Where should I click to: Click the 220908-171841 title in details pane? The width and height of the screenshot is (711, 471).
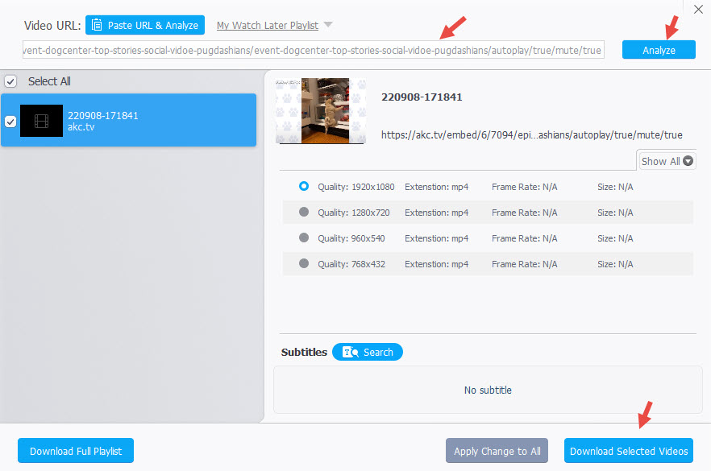(x=422, y=97)
